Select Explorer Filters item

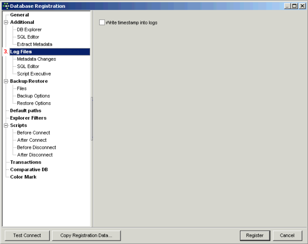coord(28,118)
